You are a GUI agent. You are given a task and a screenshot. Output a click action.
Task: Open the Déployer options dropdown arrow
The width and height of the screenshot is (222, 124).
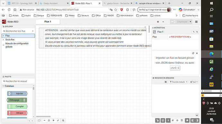point(190,22)
